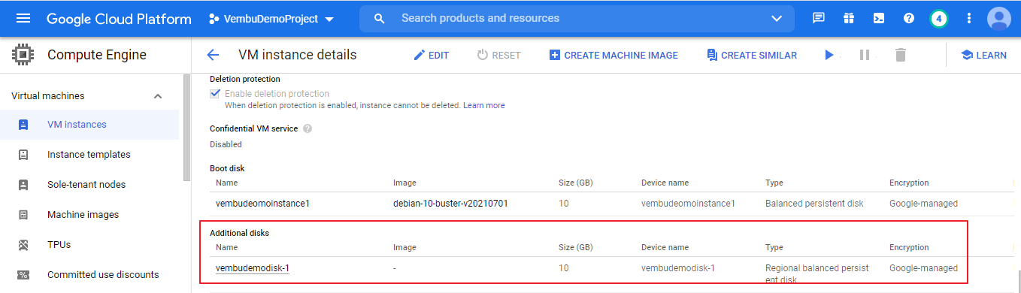Click the user account avatar

coord(999,18)
